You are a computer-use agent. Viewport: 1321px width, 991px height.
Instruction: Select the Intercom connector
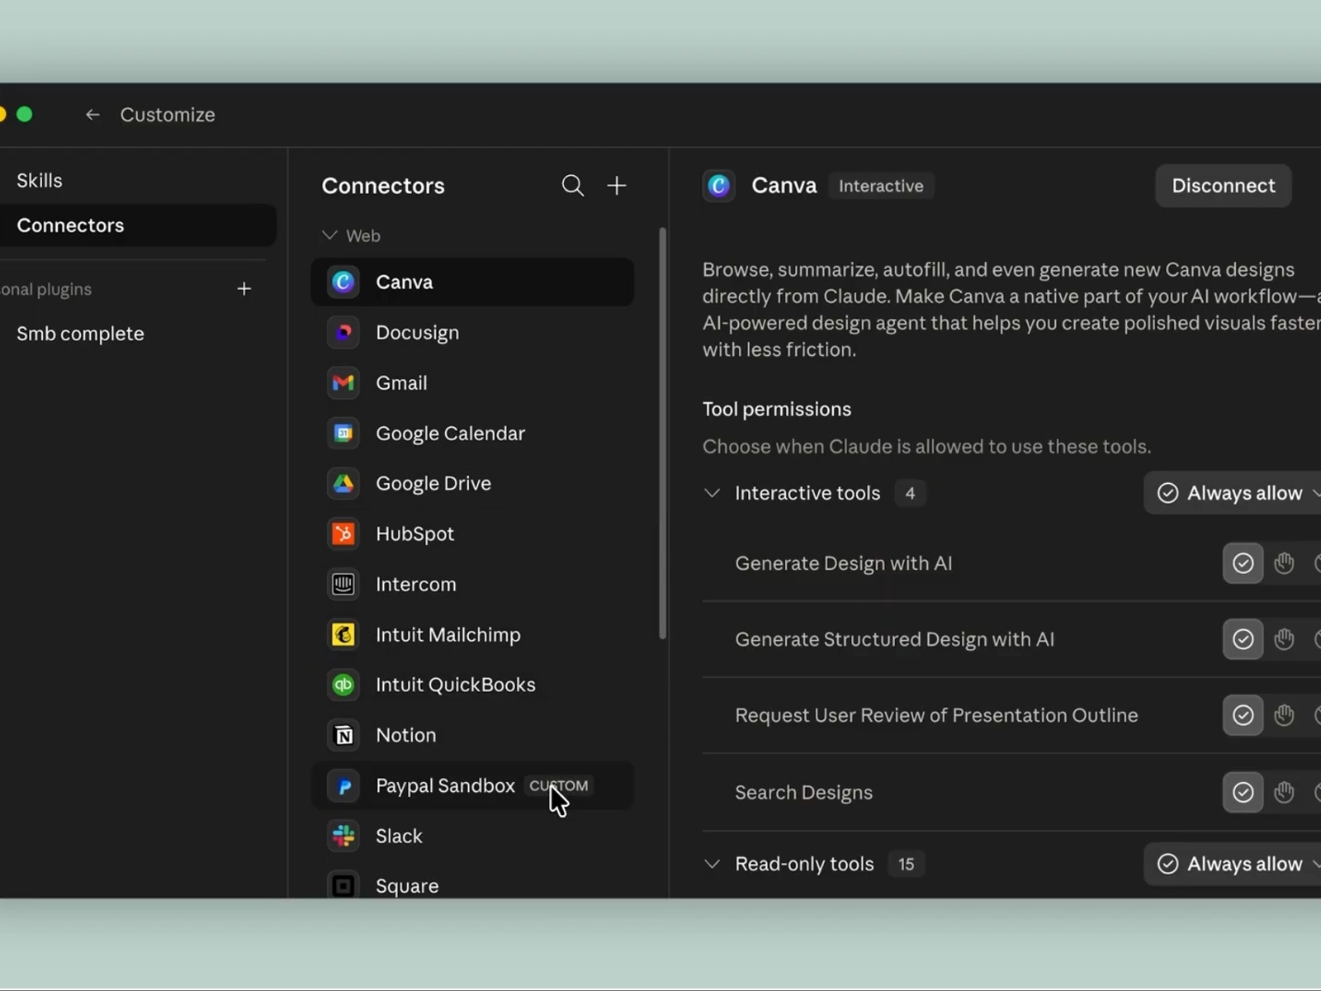(x=472, y=585)
